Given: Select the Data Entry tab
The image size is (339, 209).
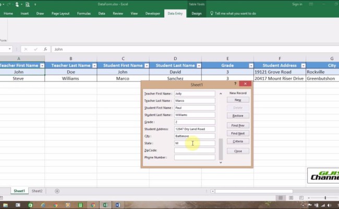Looking at the screenshot, I should [175, 14].
